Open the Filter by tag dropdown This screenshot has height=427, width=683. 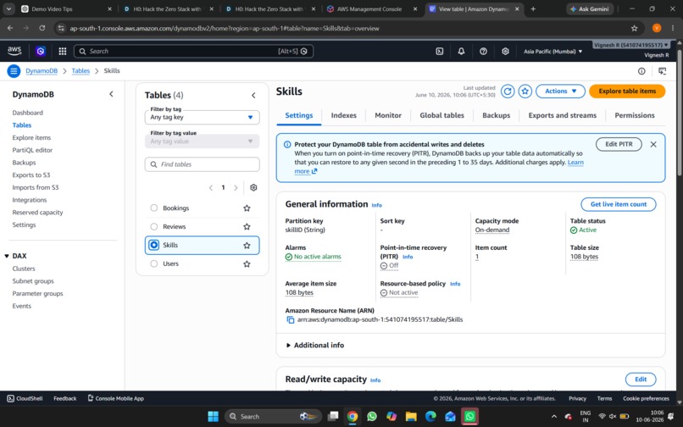click(203, 117)
